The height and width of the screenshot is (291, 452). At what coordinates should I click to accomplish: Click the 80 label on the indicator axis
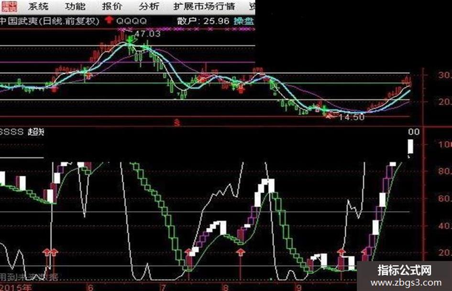[445, 171]
